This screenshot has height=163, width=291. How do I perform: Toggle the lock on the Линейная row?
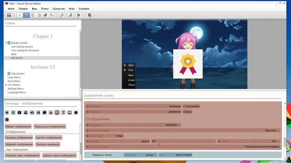pyautogui.click(x=87, y=106)
